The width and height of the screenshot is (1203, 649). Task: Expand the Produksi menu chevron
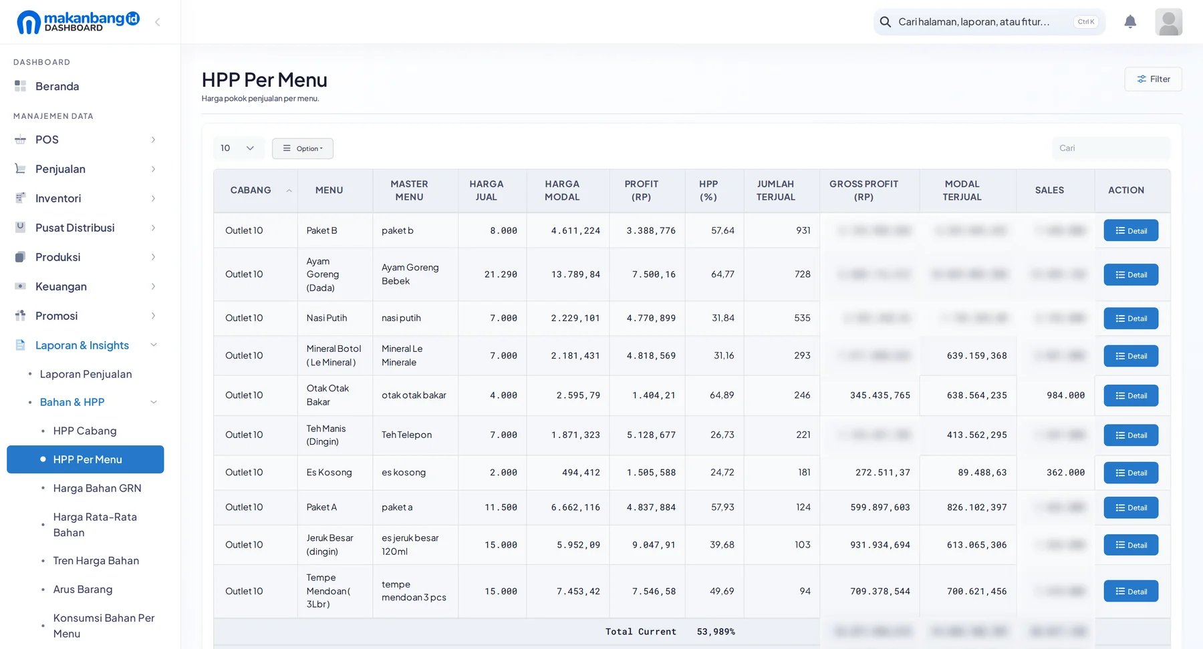[153, 257]
